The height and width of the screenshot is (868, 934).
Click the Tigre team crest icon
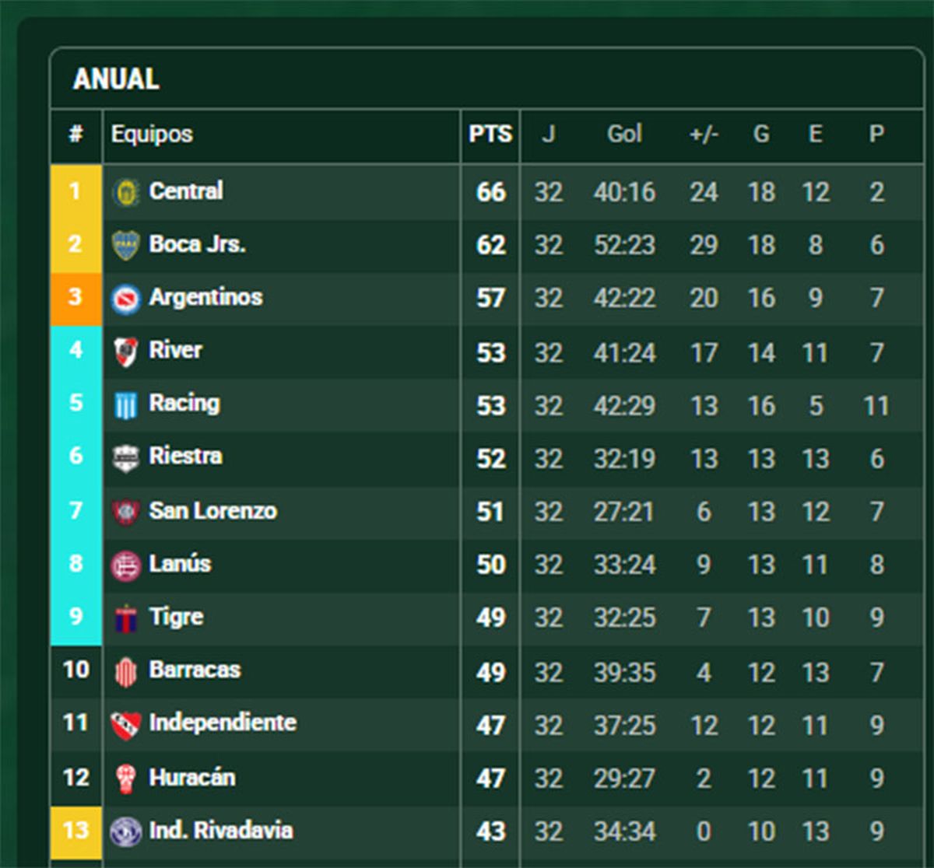[125, 618]
